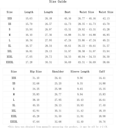Screen dimensions: 116x128
Task: Click the value 58.66
Action: 106,62
